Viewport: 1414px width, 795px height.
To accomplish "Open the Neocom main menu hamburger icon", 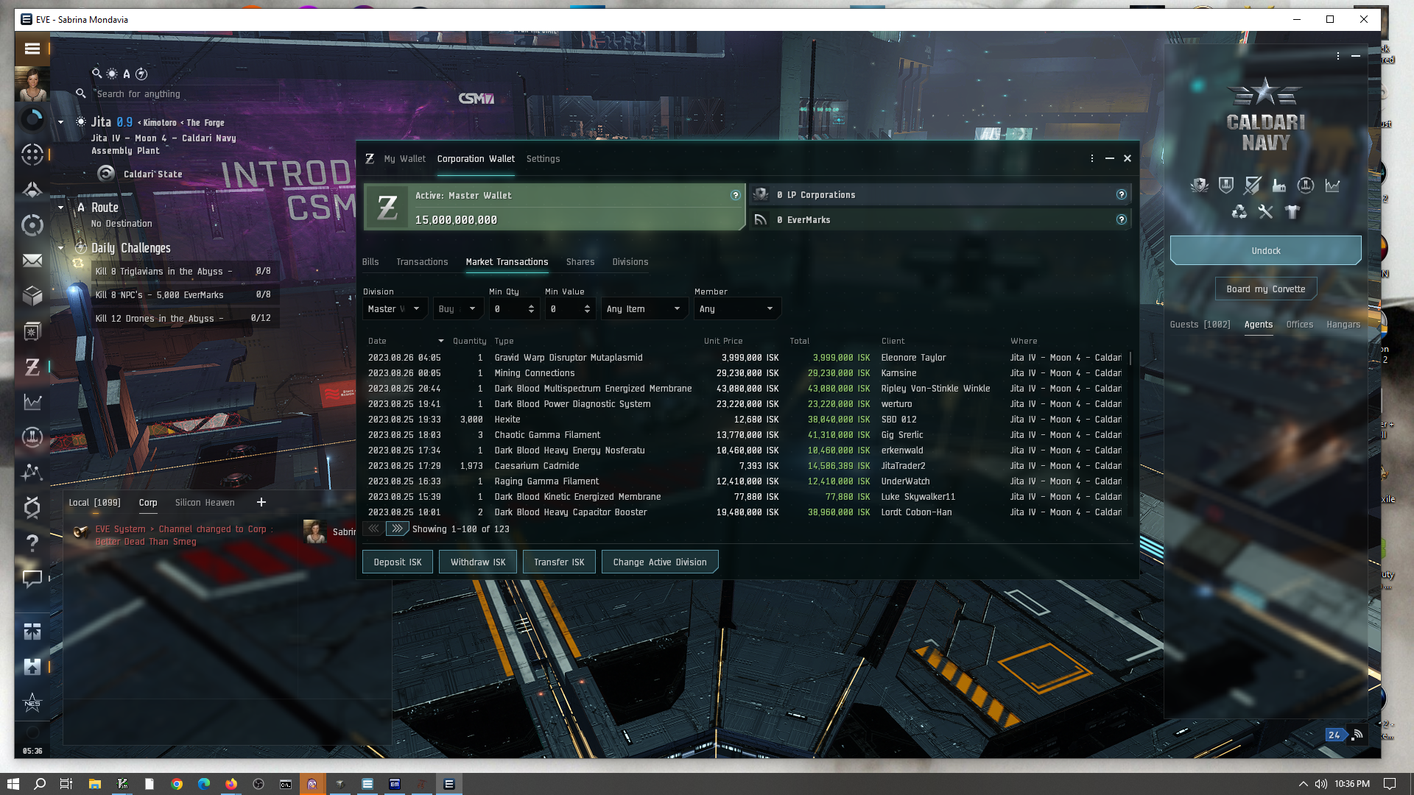I will tap(32, 49).
